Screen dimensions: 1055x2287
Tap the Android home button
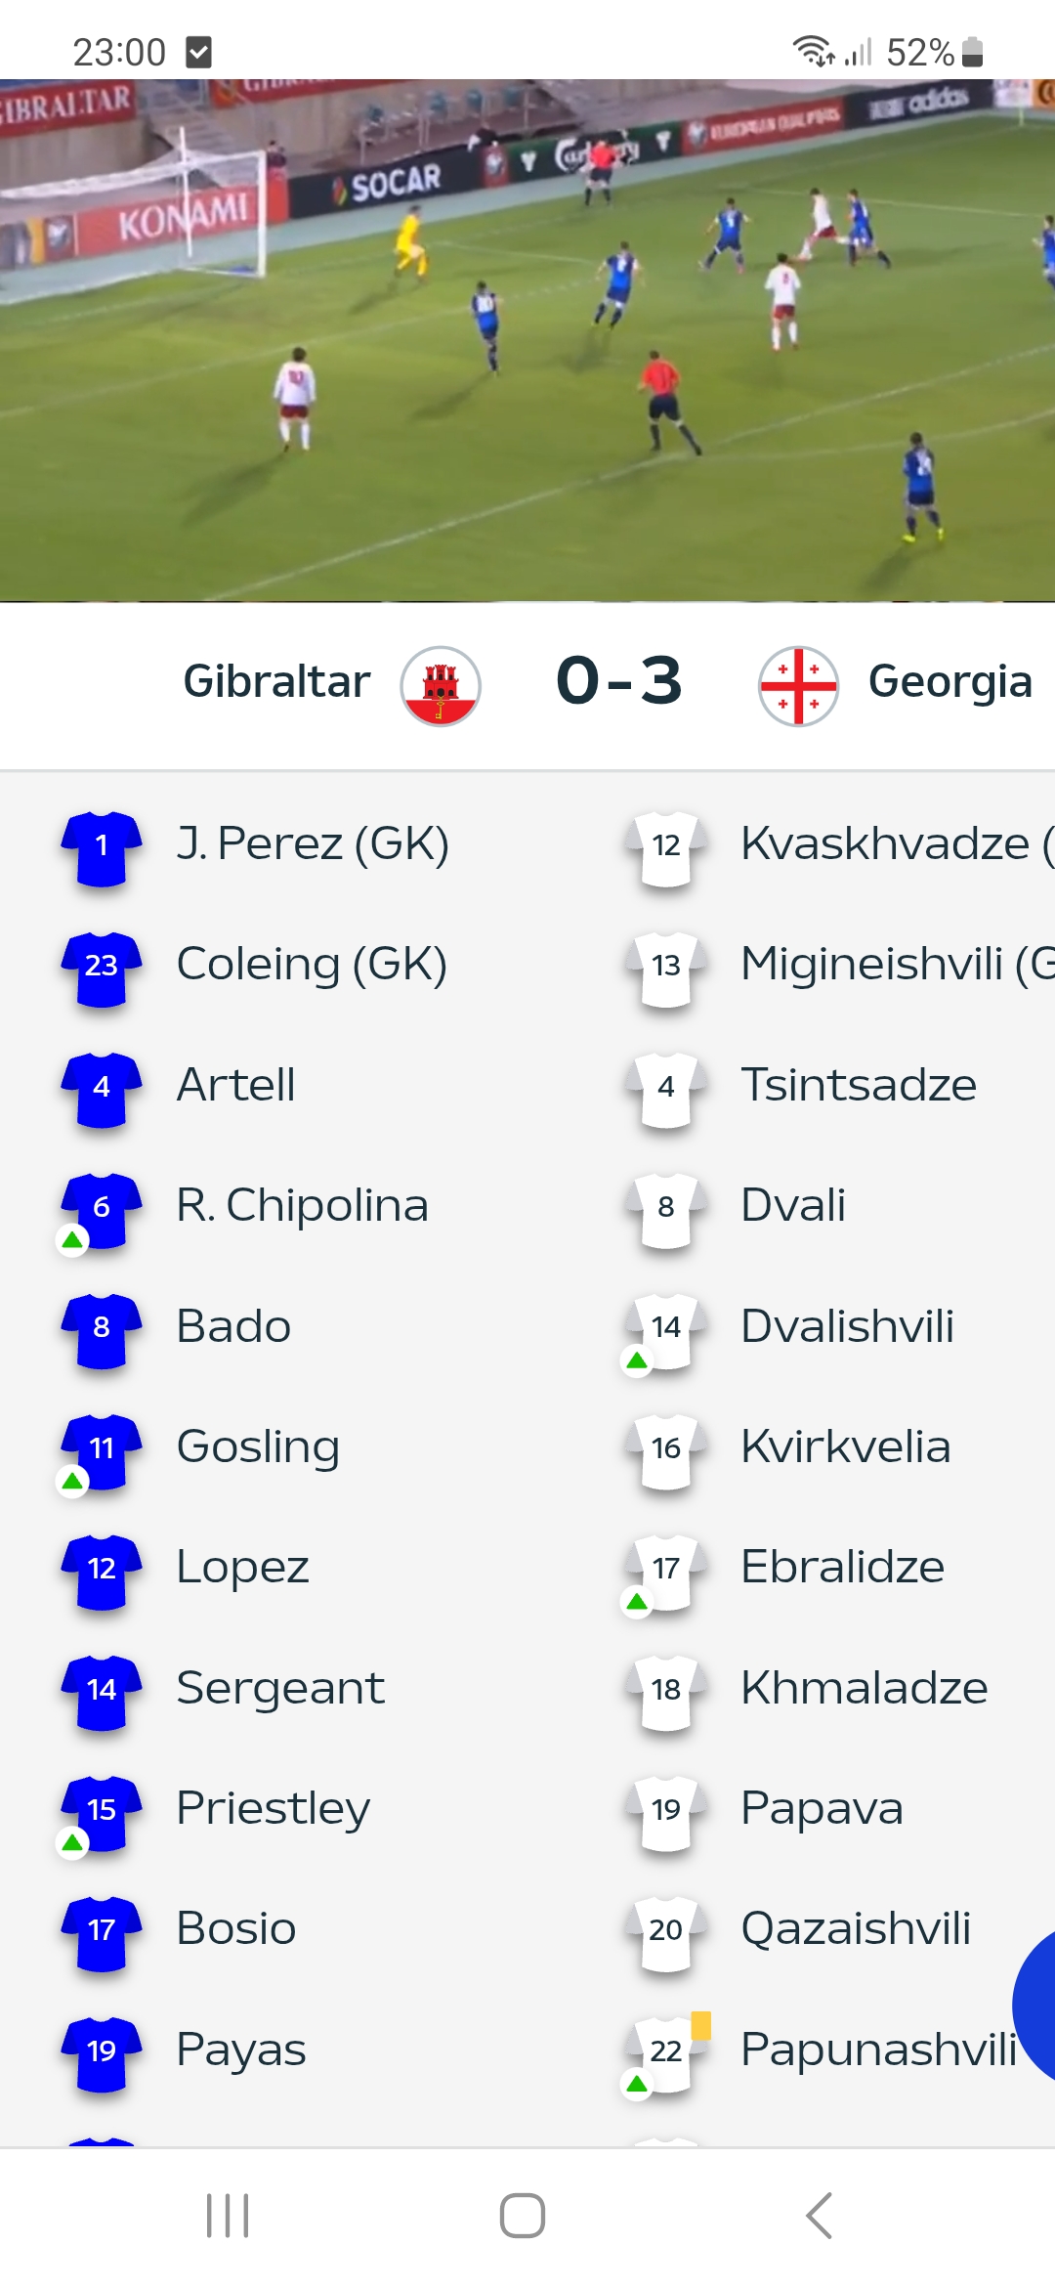523,2216
